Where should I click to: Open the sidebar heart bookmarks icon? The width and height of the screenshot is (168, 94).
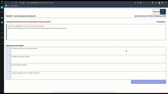click(2, 28)
